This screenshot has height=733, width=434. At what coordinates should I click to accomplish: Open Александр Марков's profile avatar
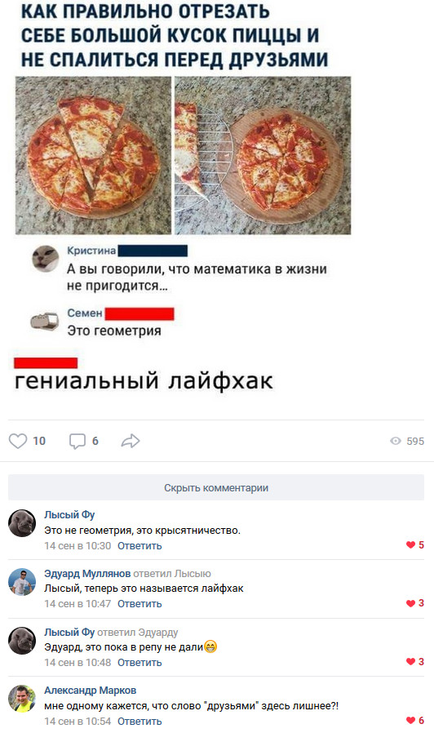point(22,699)
